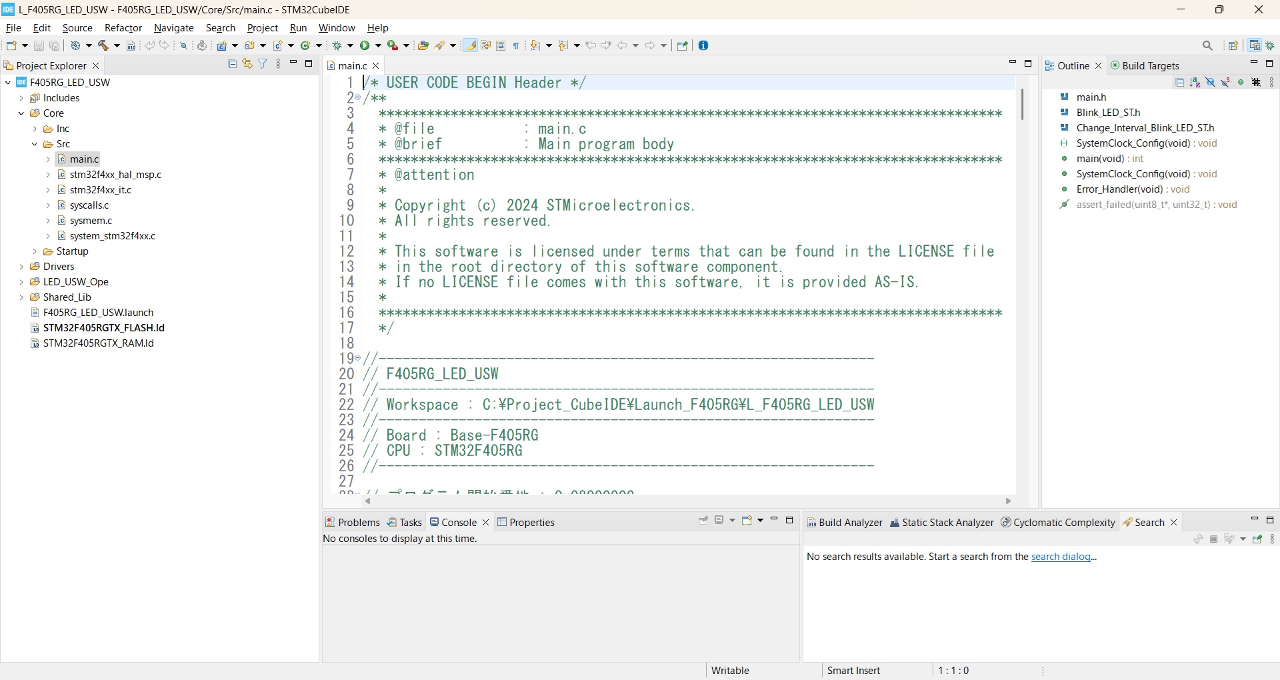Open the Window menu
Image resolution: width=1280 pixels, height=680 pixels.
pyautogui.click(x=337, y=28)
